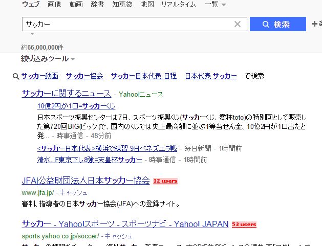Open the サッカーに関するニュース heading link
322x246 pixels.
click(x=67, y=94)
